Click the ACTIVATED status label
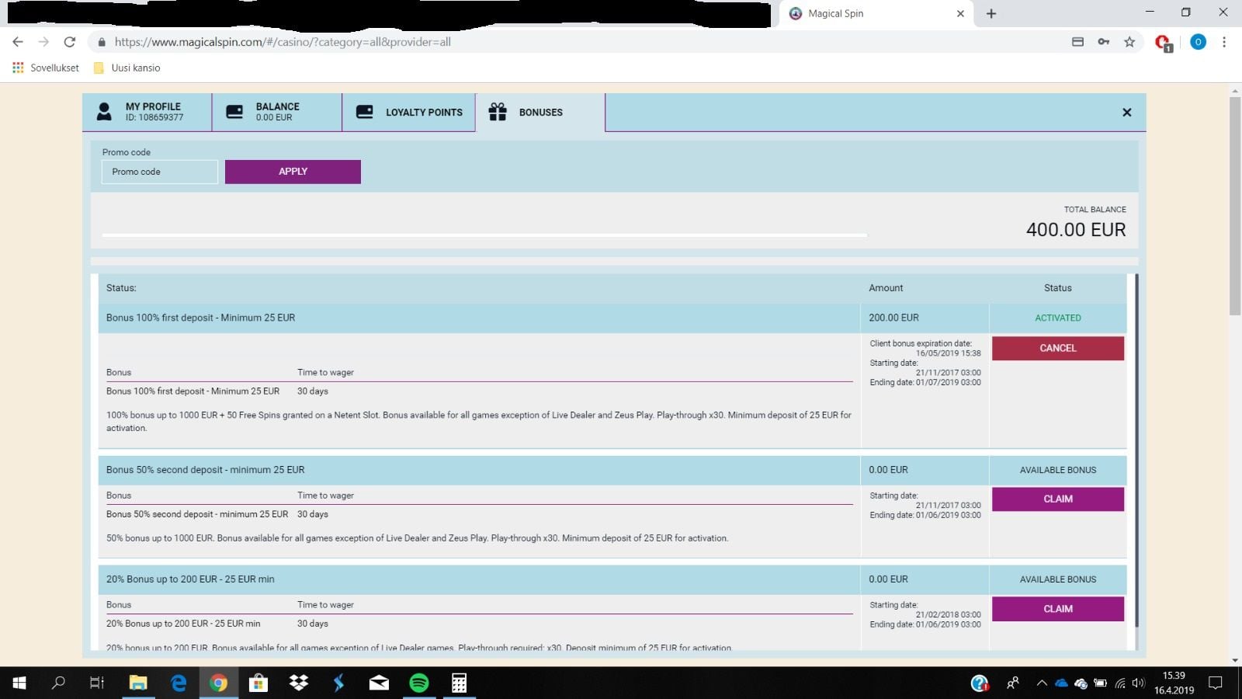 tap(1058, 318)
